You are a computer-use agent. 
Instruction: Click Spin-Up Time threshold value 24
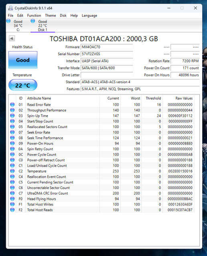[159, 116]
